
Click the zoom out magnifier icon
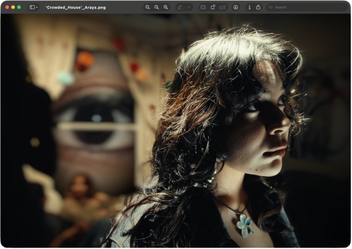(147, 7)
